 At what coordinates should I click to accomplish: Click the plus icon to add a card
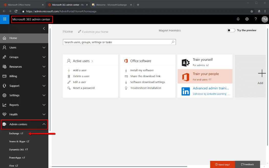262,74
